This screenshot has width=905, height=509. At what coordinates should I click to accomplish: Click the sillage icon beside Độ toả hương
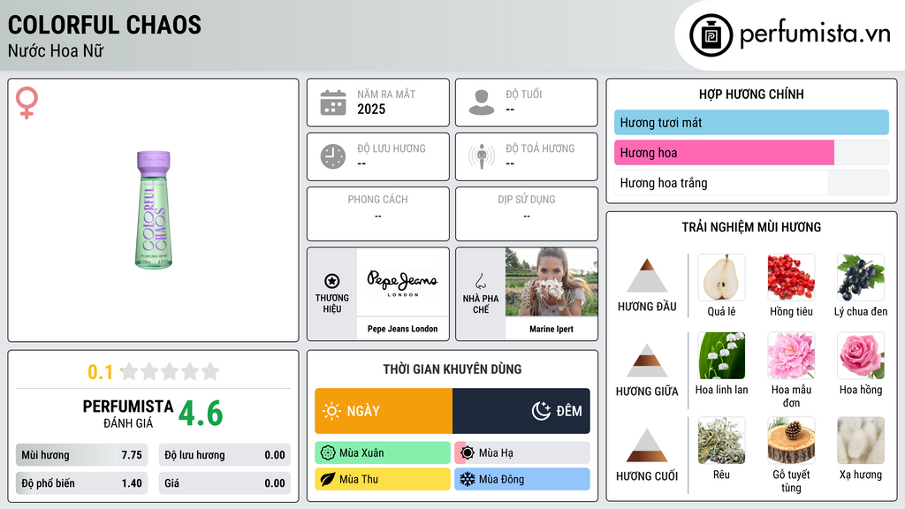(x=482, y=156)
